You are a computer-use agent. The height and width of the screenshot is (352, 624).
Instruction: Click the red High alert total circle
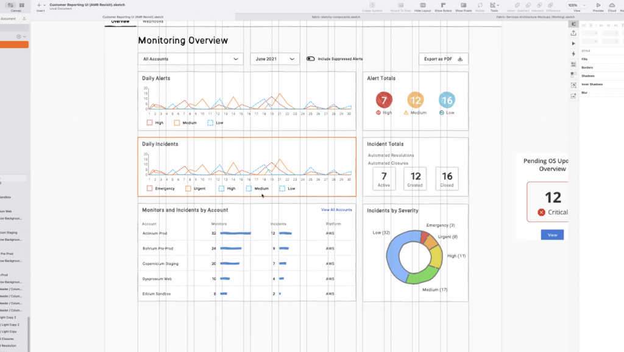point(383,100)
